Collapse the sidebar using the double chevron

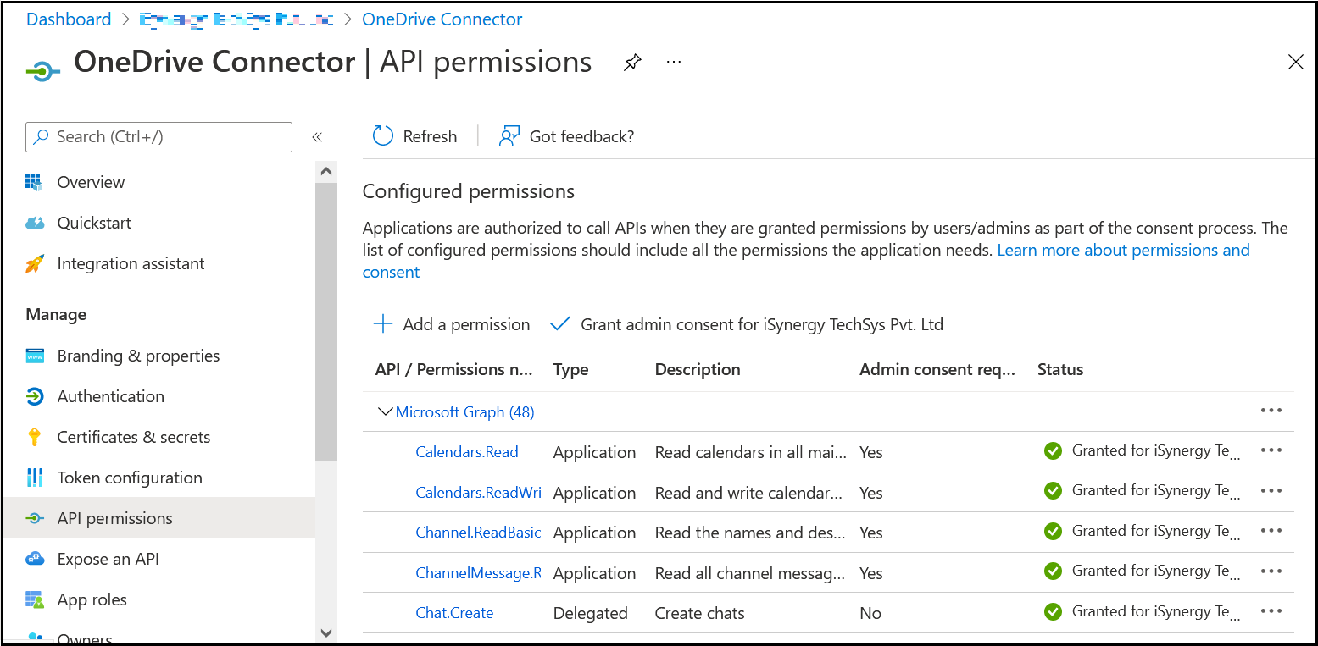tap(317, 137)
